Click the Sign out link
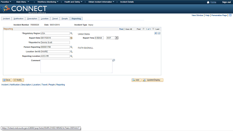The height and width of the screenshot is (131, 233). (226, 2)
